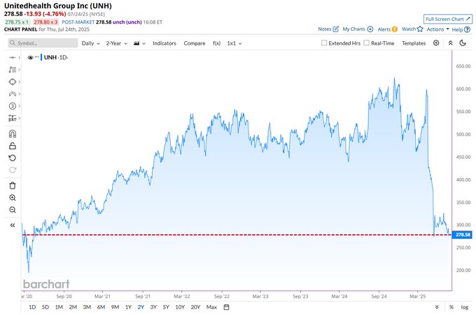Image resolution: width=476 pixels, height=315 pixels.
Task: Open the Templates link
Action: (x=414, y=43)
